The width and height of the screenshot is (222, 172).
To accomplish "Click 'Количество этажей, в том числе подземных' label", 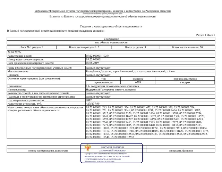I will click(x=39, y=93).
